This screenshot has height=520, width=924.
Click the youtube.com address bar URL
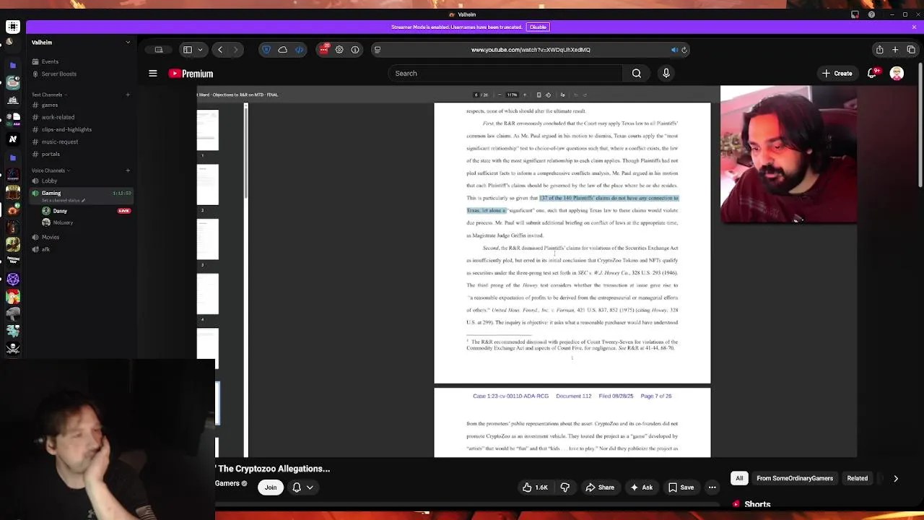[x=531, y=50]
